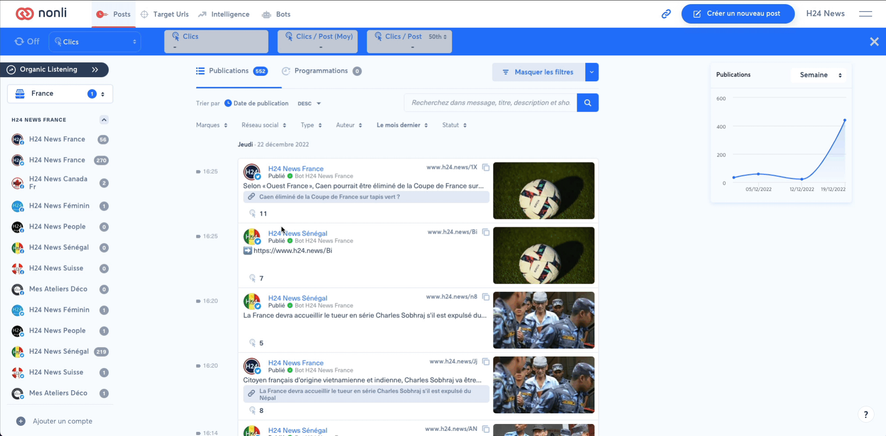Select H24 News Sénégal account with 219
886x436 pixels.
click(x=60, y=351)
